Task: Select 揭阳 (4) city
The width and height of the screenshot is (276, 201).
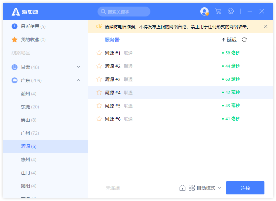Action: point(46,186)
